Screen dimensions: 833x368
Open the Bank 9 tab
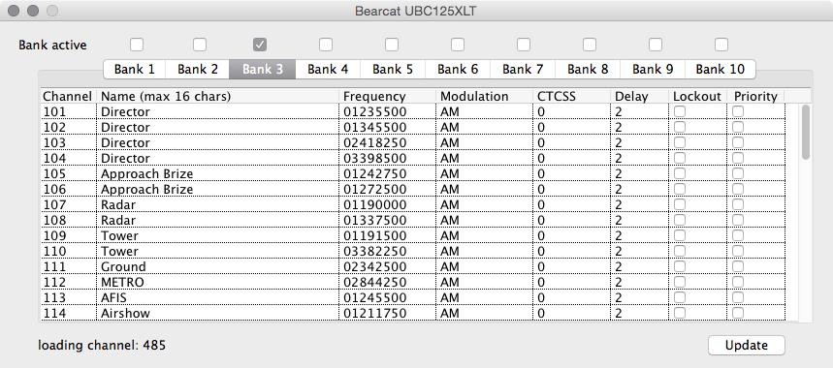point(653,69)
